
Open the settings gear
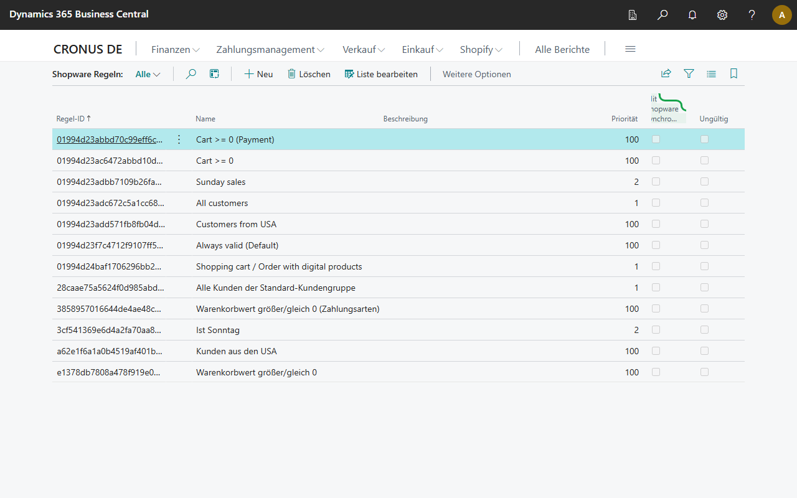[x=722, y=15]
